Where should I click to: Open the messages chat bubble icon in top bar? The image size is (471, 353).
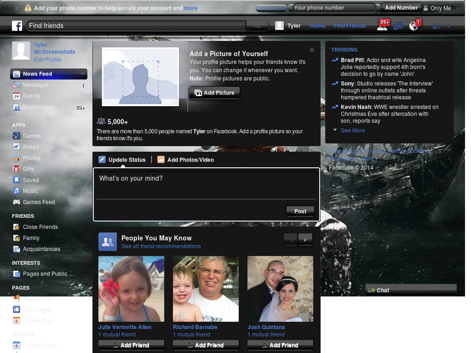click(398, 26)
